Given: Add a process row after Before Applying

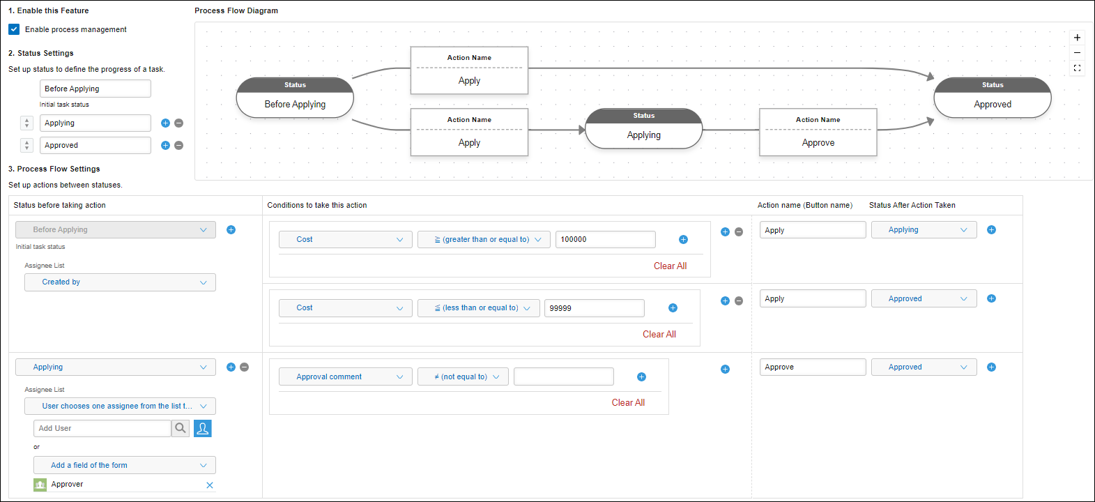Looking at the screenshot, I should 231,229.
